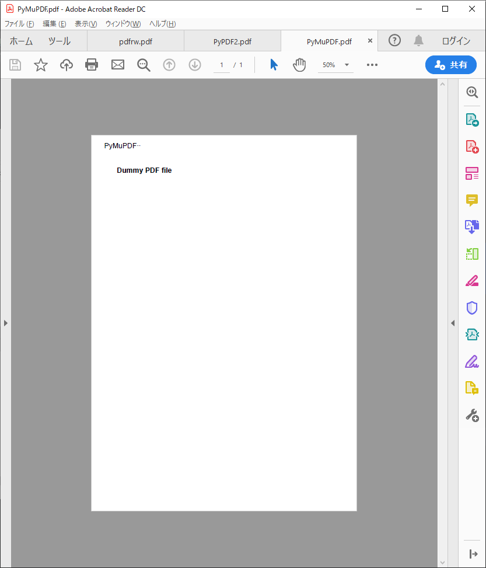Email the current document
The height and width of the screenshot is (568, 486).
point(117,65)
